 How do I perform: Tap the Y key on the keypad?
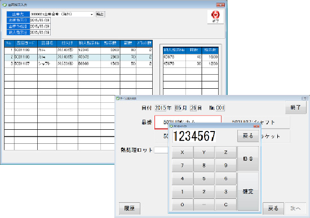(x=204, y=152)
